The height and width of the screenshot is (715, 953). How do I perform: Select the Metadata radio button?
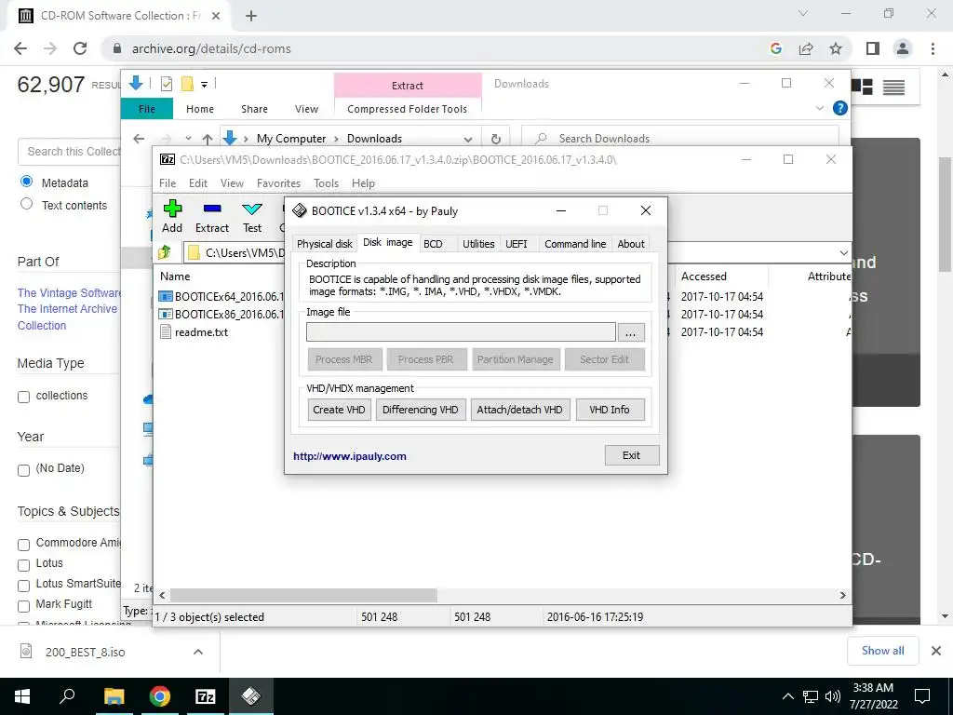(x=26, y=182)
